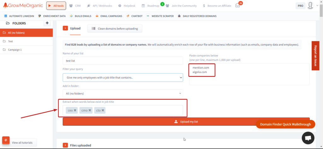Select the Test folder
323x149 pixels.
pyautogui.click(x=26, y=41)
